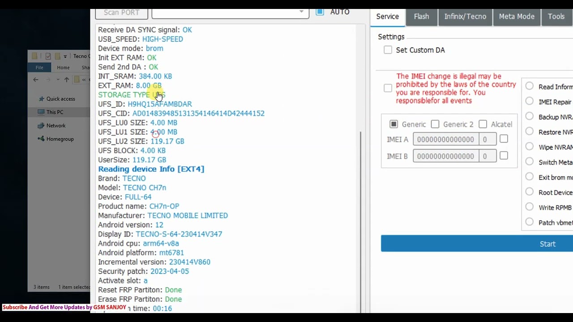Image resolution: width=573 pixels, height=322 pixels.
Task: Open File menu in Explorer window
Action: (39, 68)
